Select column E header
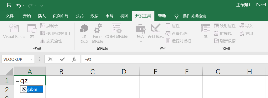 tap(155, 71)
